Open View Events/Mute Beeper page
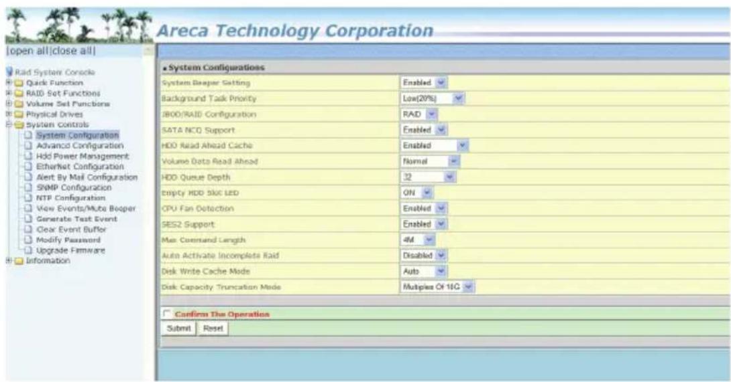 (86, 209)
